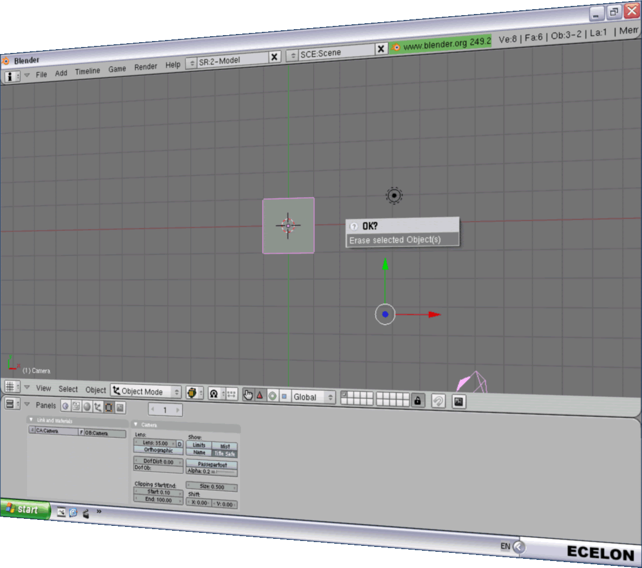The width and height of the screenshot is (642, 568).
Task: Click the green Y-axis manipulator arrow
Action: (385, 264)
